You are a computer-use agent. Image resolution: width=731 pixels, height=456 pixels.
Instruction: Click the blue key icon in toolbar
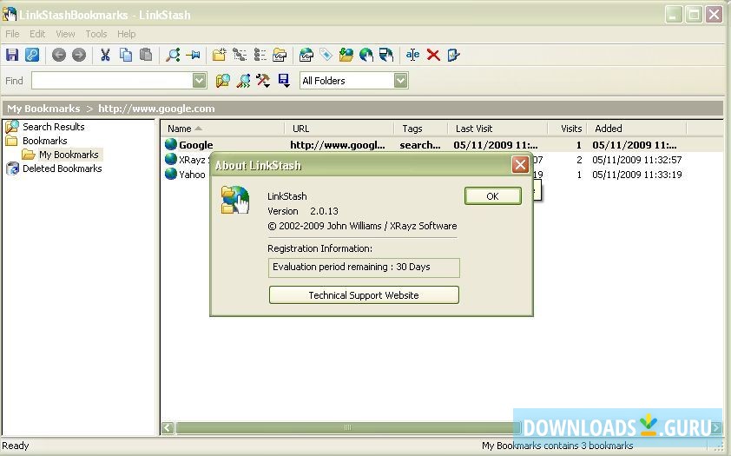[32, 55]
